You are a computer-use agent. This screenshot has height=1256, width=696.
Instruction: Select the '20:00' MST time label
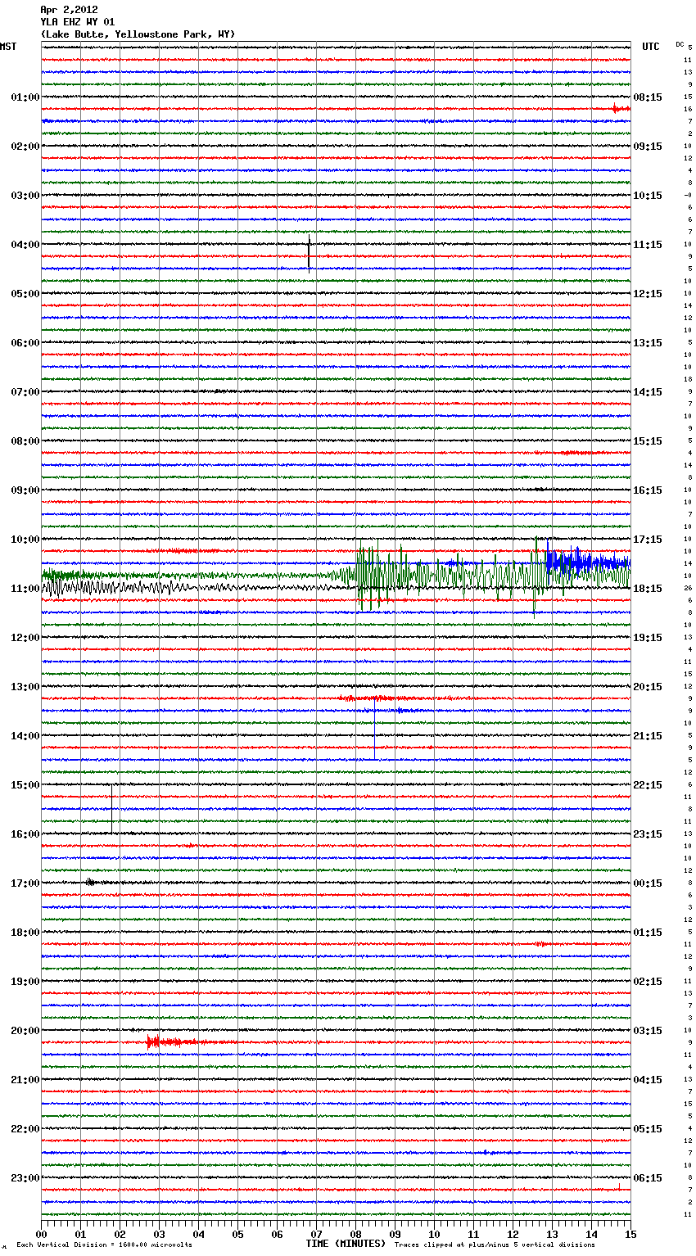coord(25,1031)
